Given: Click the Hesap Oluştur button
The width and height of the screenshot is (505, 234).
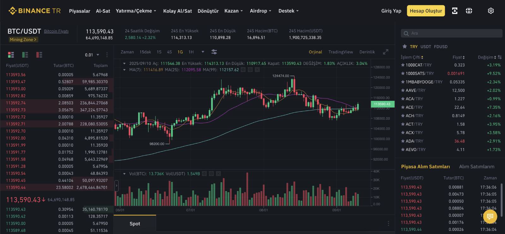Looking at the screenshot, I should (426, 11).
